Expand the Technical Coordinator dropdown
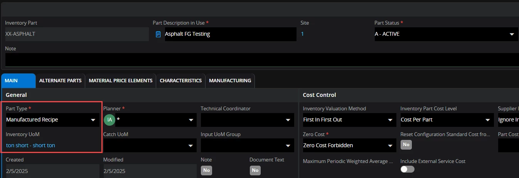The width and height of the screenshot is (519, 178). tap(288, 120)
